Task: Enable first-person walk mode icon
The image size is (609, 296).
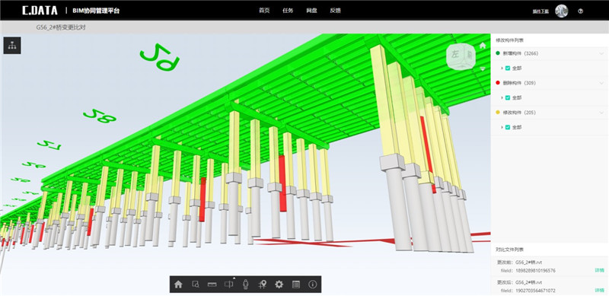Action: (x=245, y=285)
